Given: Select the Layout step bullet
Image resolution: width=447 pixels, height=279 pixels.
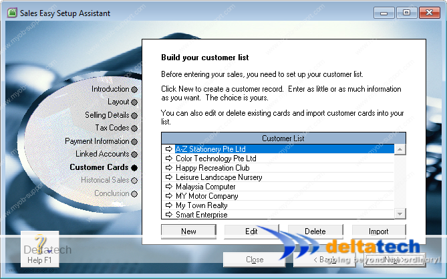Looking at the screenshot, I should tap(134, 102).
